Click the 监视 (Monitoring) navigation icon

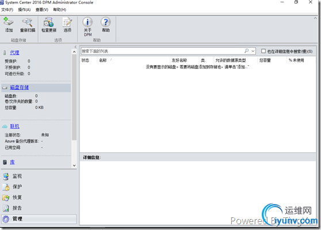coord(6,176)
